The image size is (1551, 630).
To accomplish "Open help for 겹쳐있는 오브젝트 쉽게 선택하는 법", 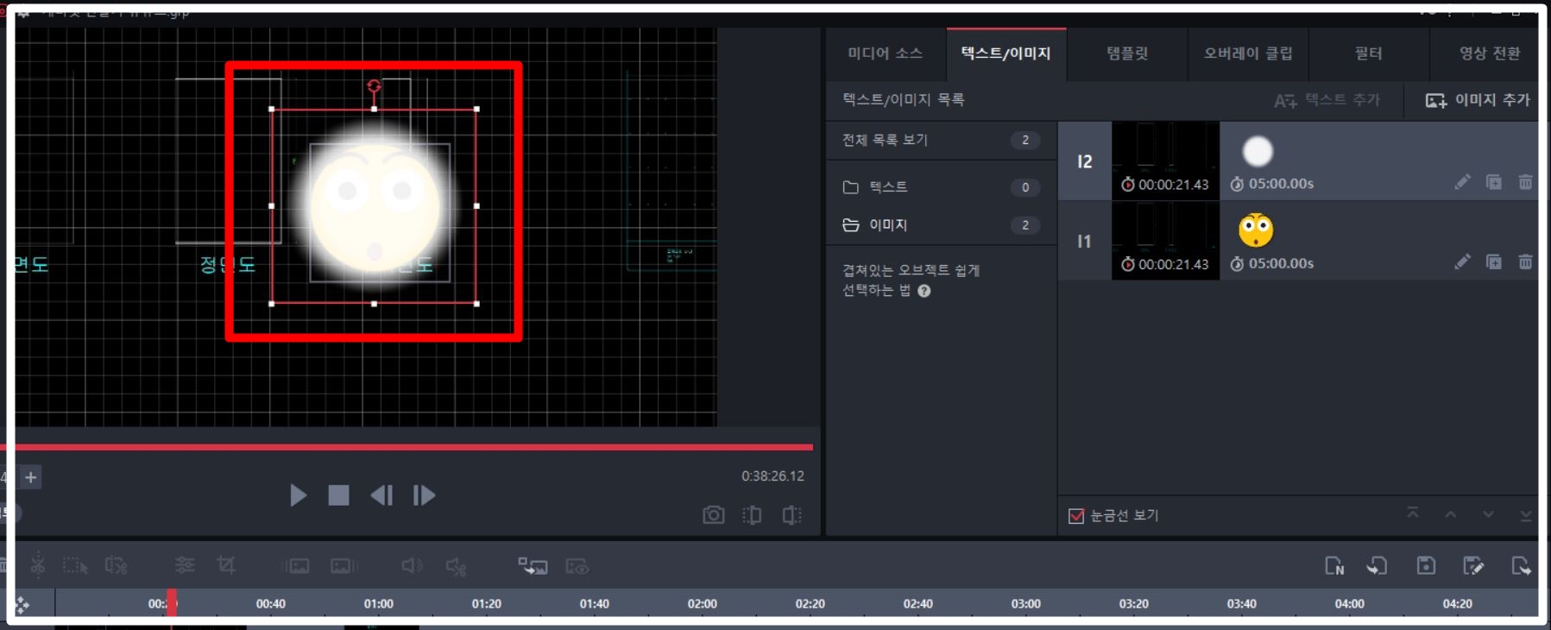I will point(924,291).
